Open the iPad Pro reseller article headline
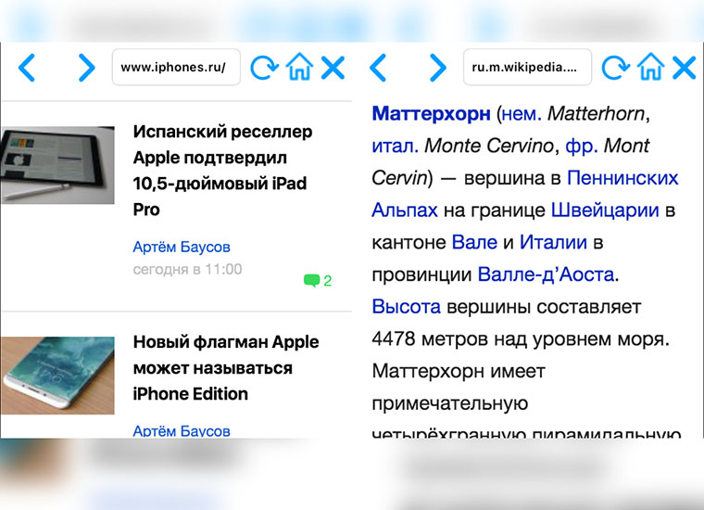The image size is (704, 510). [x=222, y=171]
